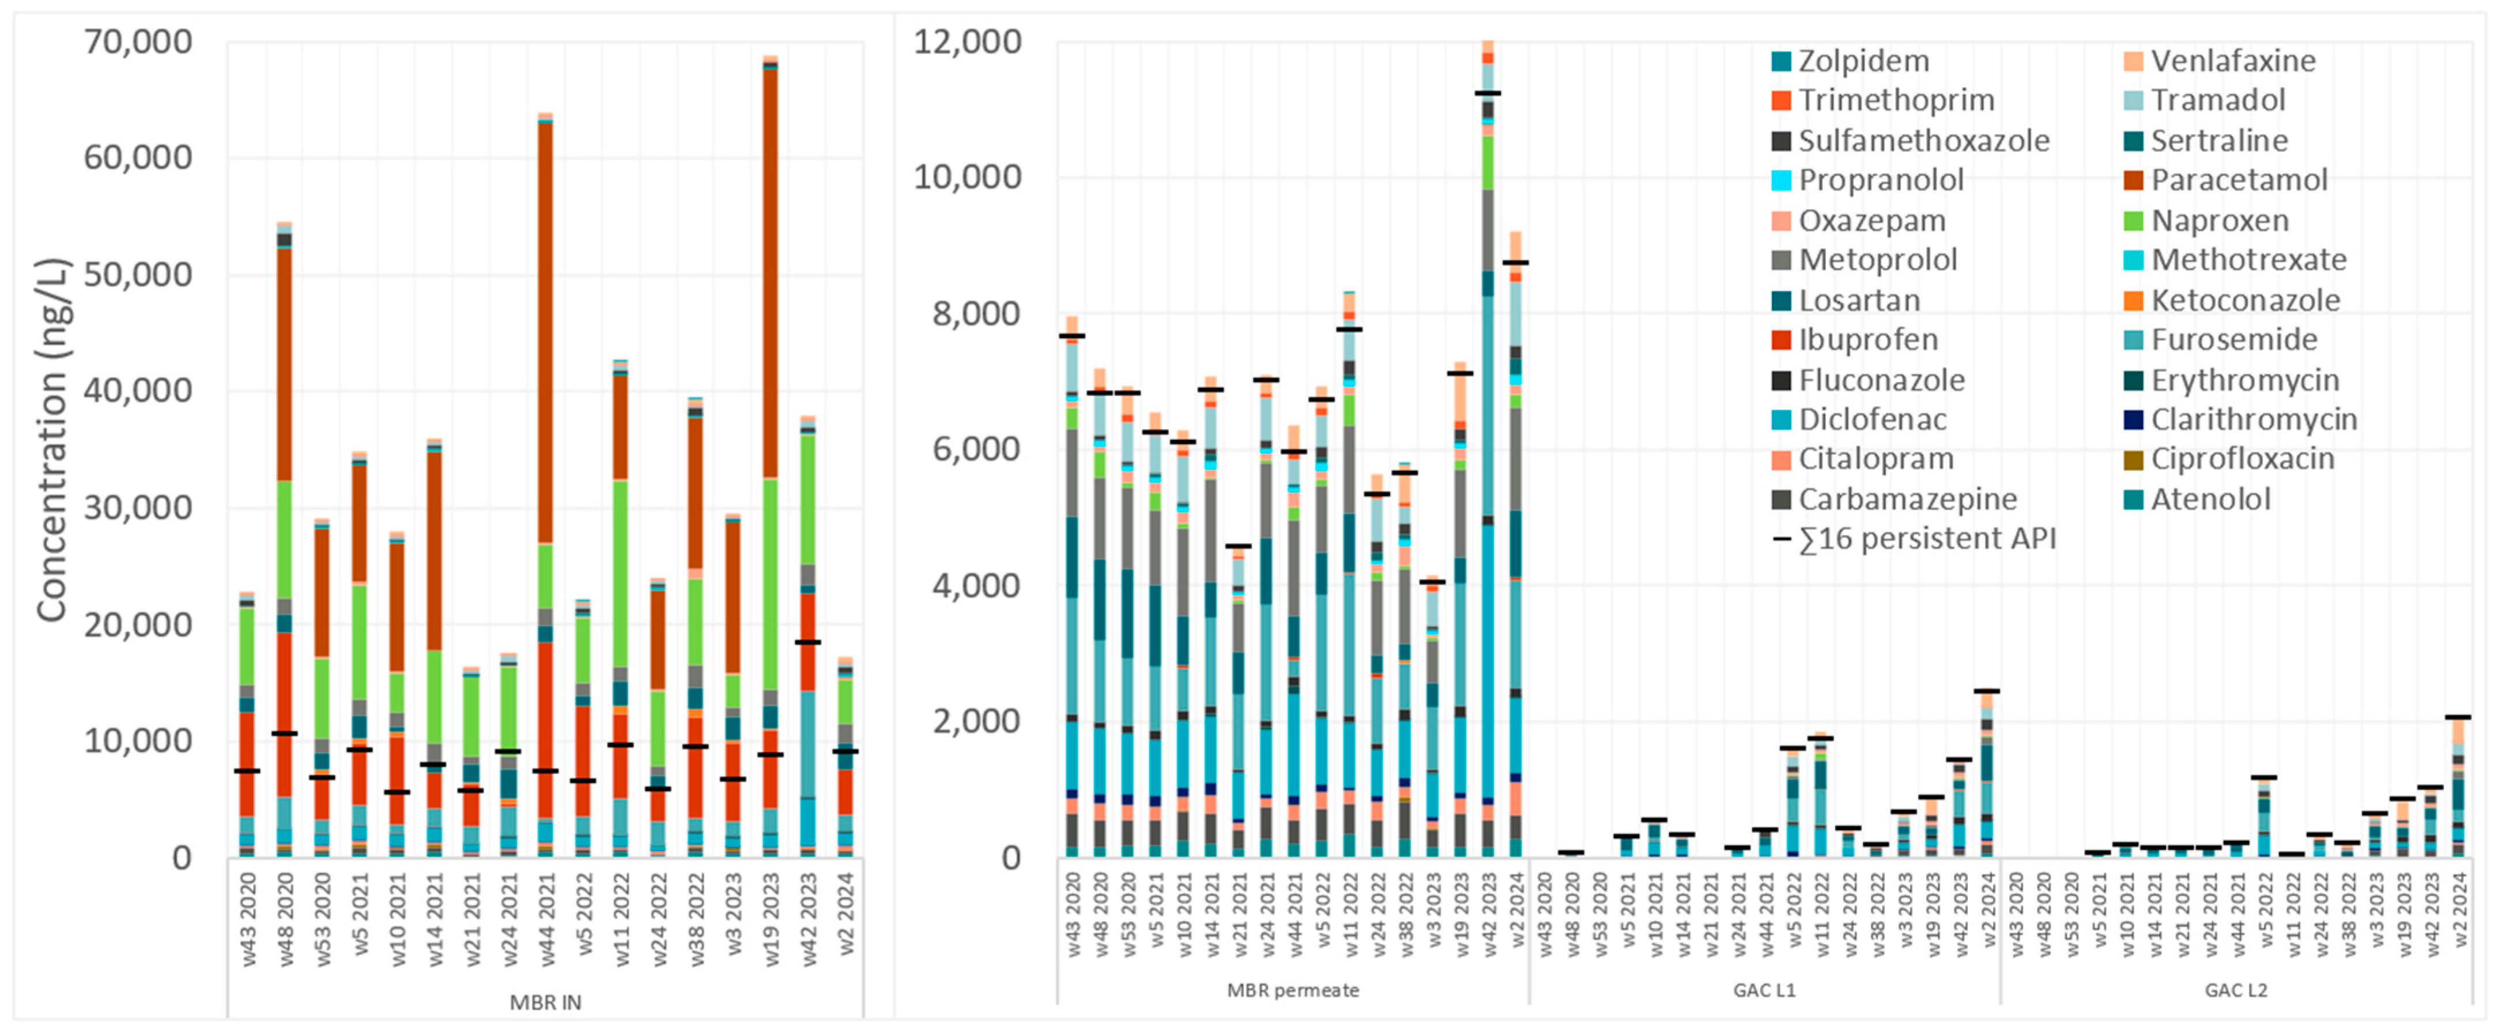Select the Carbamazepine legend label
This screenshot has height=1030, width=2498.
point(1907,500)
